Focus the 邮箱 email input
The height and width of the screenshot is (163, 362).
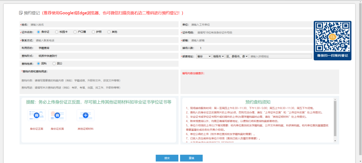(x=251, y=40)
